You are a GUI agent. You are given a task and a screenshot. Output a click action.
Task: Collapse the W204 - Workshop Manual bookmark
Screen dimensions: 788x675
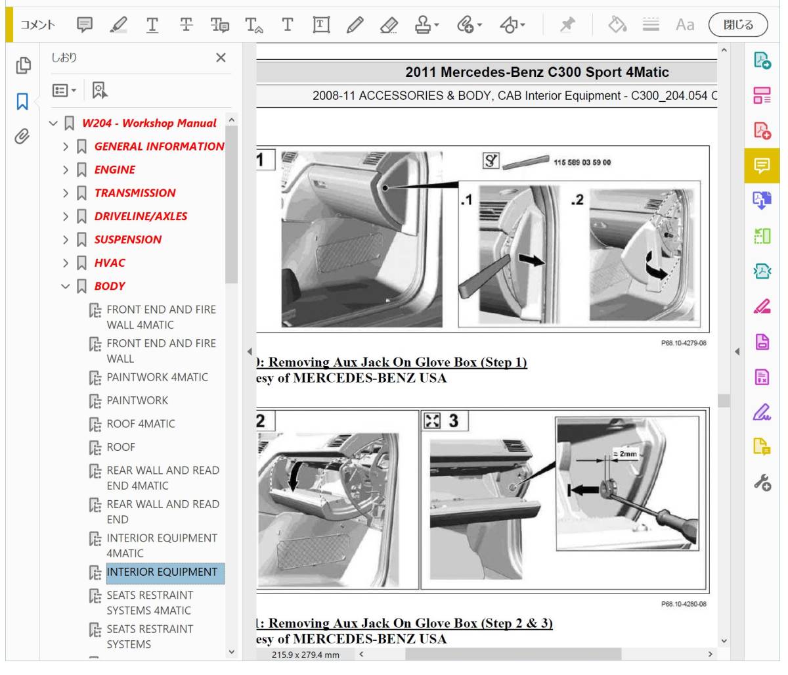[x=53, y=124]
